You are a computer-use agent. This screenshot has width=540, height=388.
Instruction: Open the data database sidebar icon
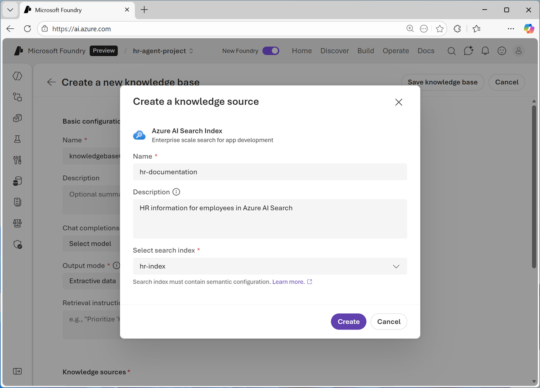coord(18,181)
